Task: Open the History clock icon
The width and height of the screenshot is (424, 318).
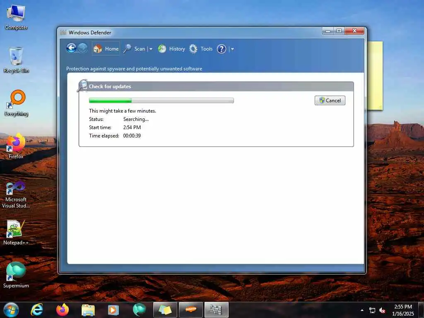Action: [162, 49]
